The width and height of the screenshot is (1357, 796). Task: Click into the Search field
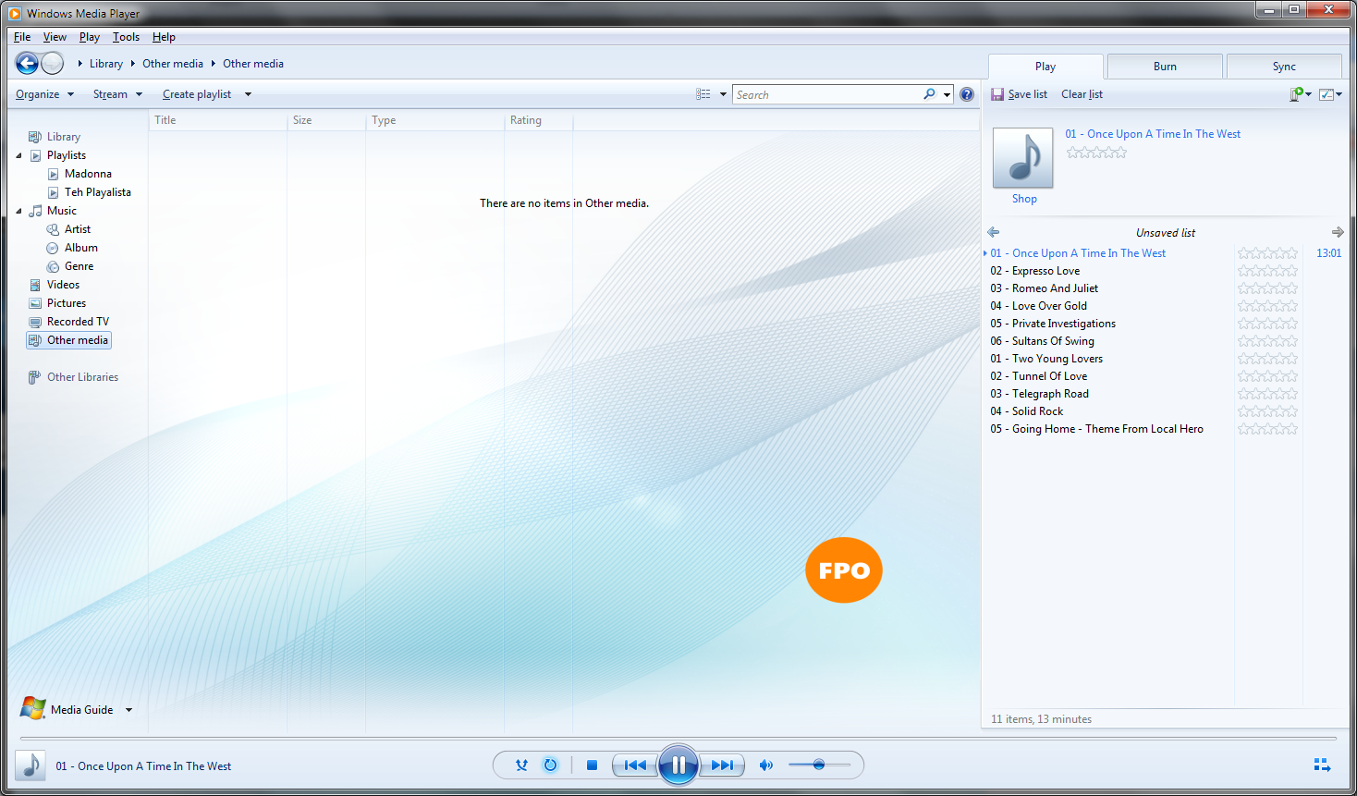827,94
